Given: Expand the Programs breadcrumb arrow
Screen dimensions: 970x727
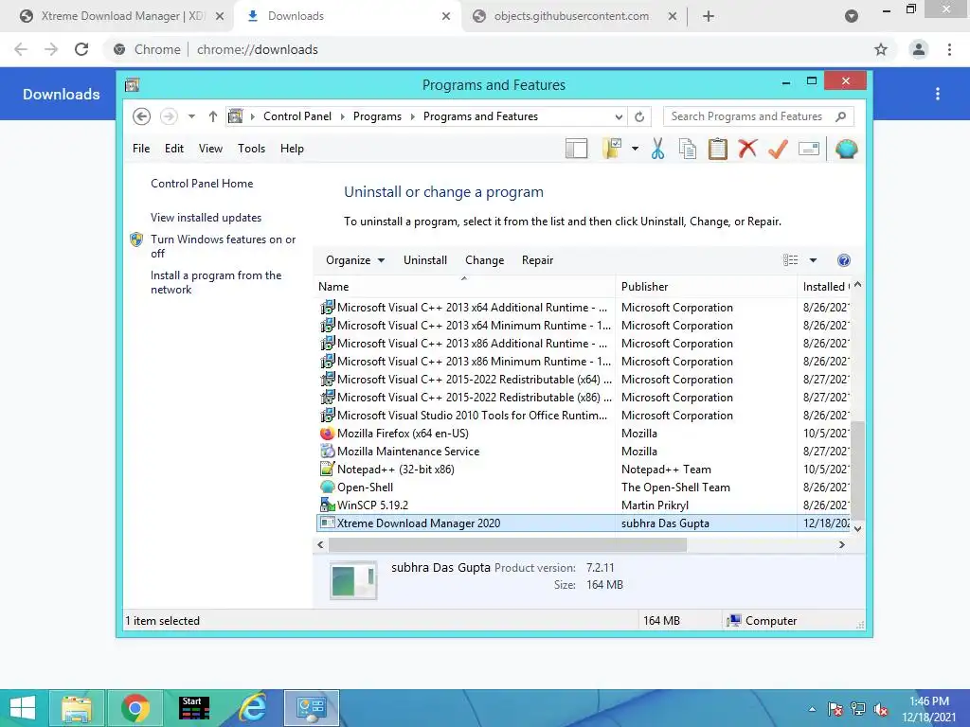Looking at the screenshot, I should click(413, 116).
